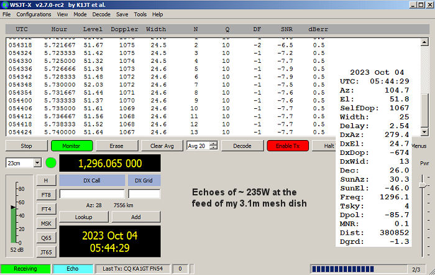435x275 pixels.
Task: Open the Save menu
Action: 122,14
